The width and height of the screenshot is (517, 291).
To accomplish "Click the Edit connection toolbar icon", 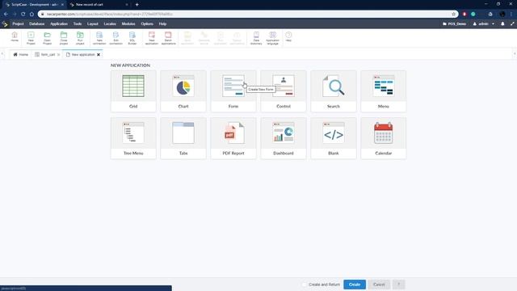I will point(116,38).
